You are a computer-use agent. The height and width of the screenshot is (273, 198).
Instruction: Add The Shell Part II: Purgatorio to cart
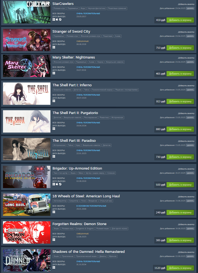180,129
